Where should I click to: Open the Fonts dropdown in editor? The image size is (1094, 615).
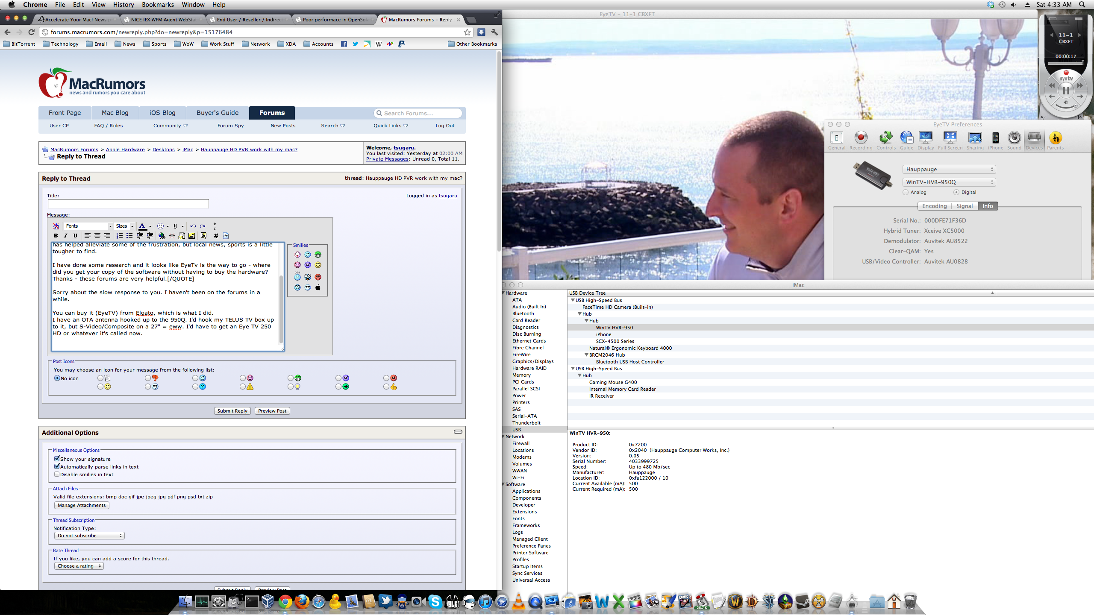click(x=88, y=226)
